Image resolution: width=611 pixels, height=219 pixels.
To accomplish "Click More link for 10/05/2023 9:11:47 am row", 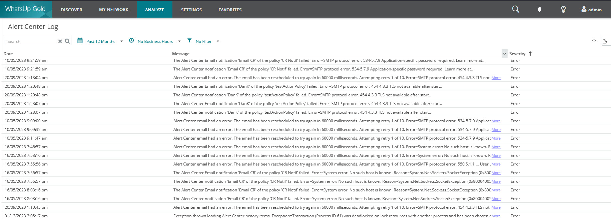I will pos(496,138).
